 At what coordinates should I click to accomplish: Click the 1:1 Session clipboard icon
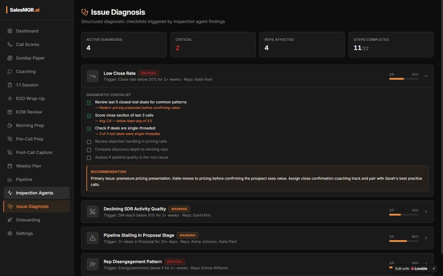coord(10,85)
